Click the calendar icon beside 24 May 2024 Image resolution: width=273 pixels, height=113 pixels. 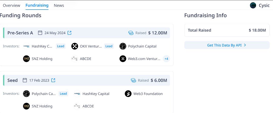coord(40,33)
